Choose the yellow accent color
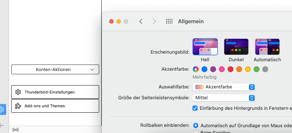The width and height of the screenshot is (292, 133). pyautogui.click(x=248, y=69)
